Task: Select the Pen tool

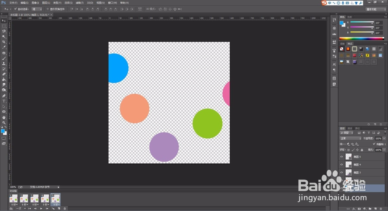Action: 4,96
